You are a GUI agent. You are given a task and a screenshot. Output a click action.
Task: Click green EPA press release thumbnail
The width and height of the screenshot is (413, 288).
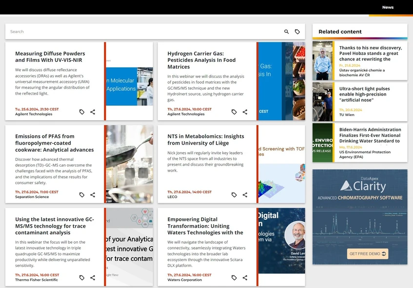point(322,143)
